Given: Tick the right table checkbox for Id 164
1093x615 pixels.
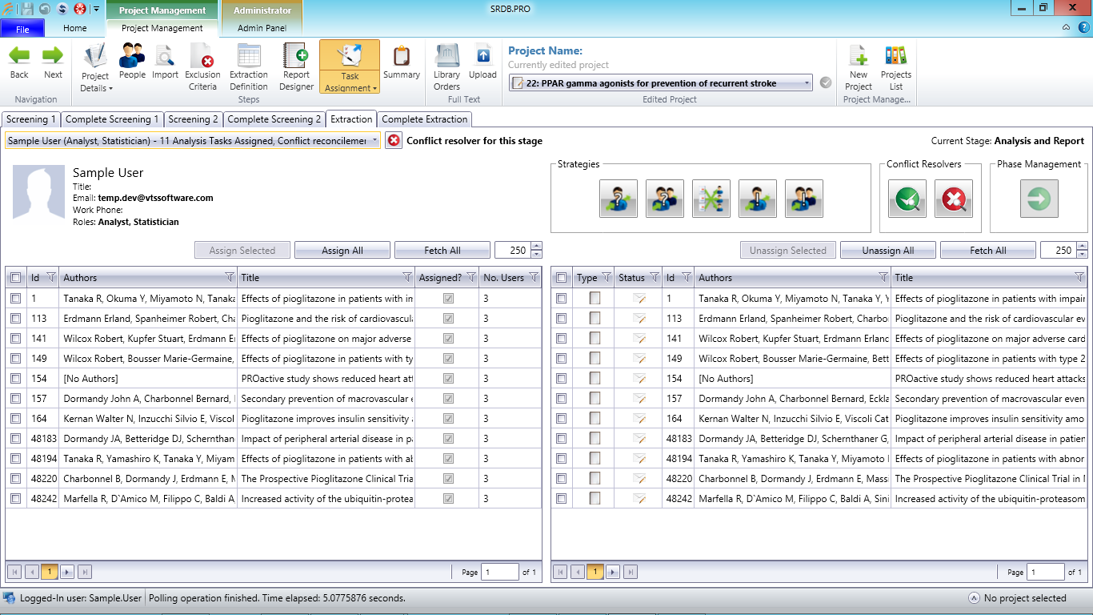Looking at the screenshot, I should pyautogui.click(x=562, y=418).
